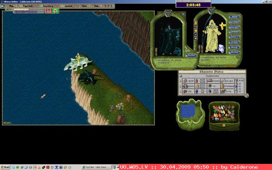Click the N badge on Skinman paperdoll

tap(183, 14)
